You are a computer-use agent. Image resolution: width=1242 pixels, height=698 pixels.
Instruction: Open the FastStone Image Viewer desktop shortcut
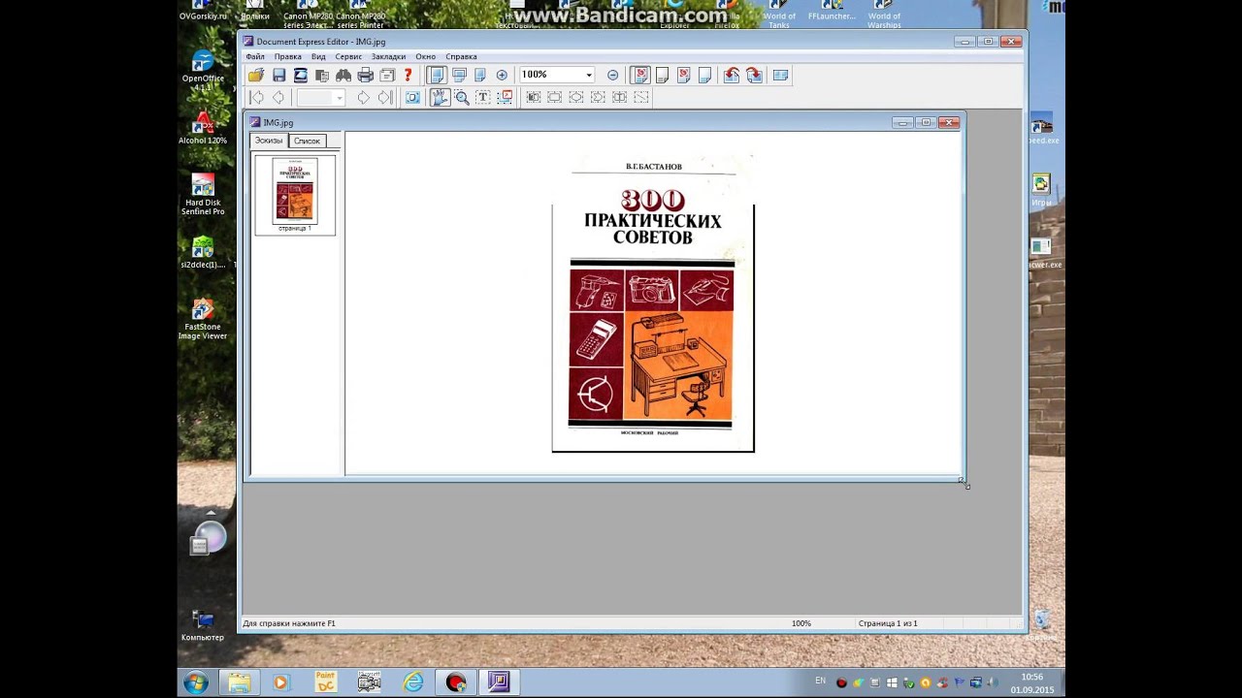[x=203, y=318]
